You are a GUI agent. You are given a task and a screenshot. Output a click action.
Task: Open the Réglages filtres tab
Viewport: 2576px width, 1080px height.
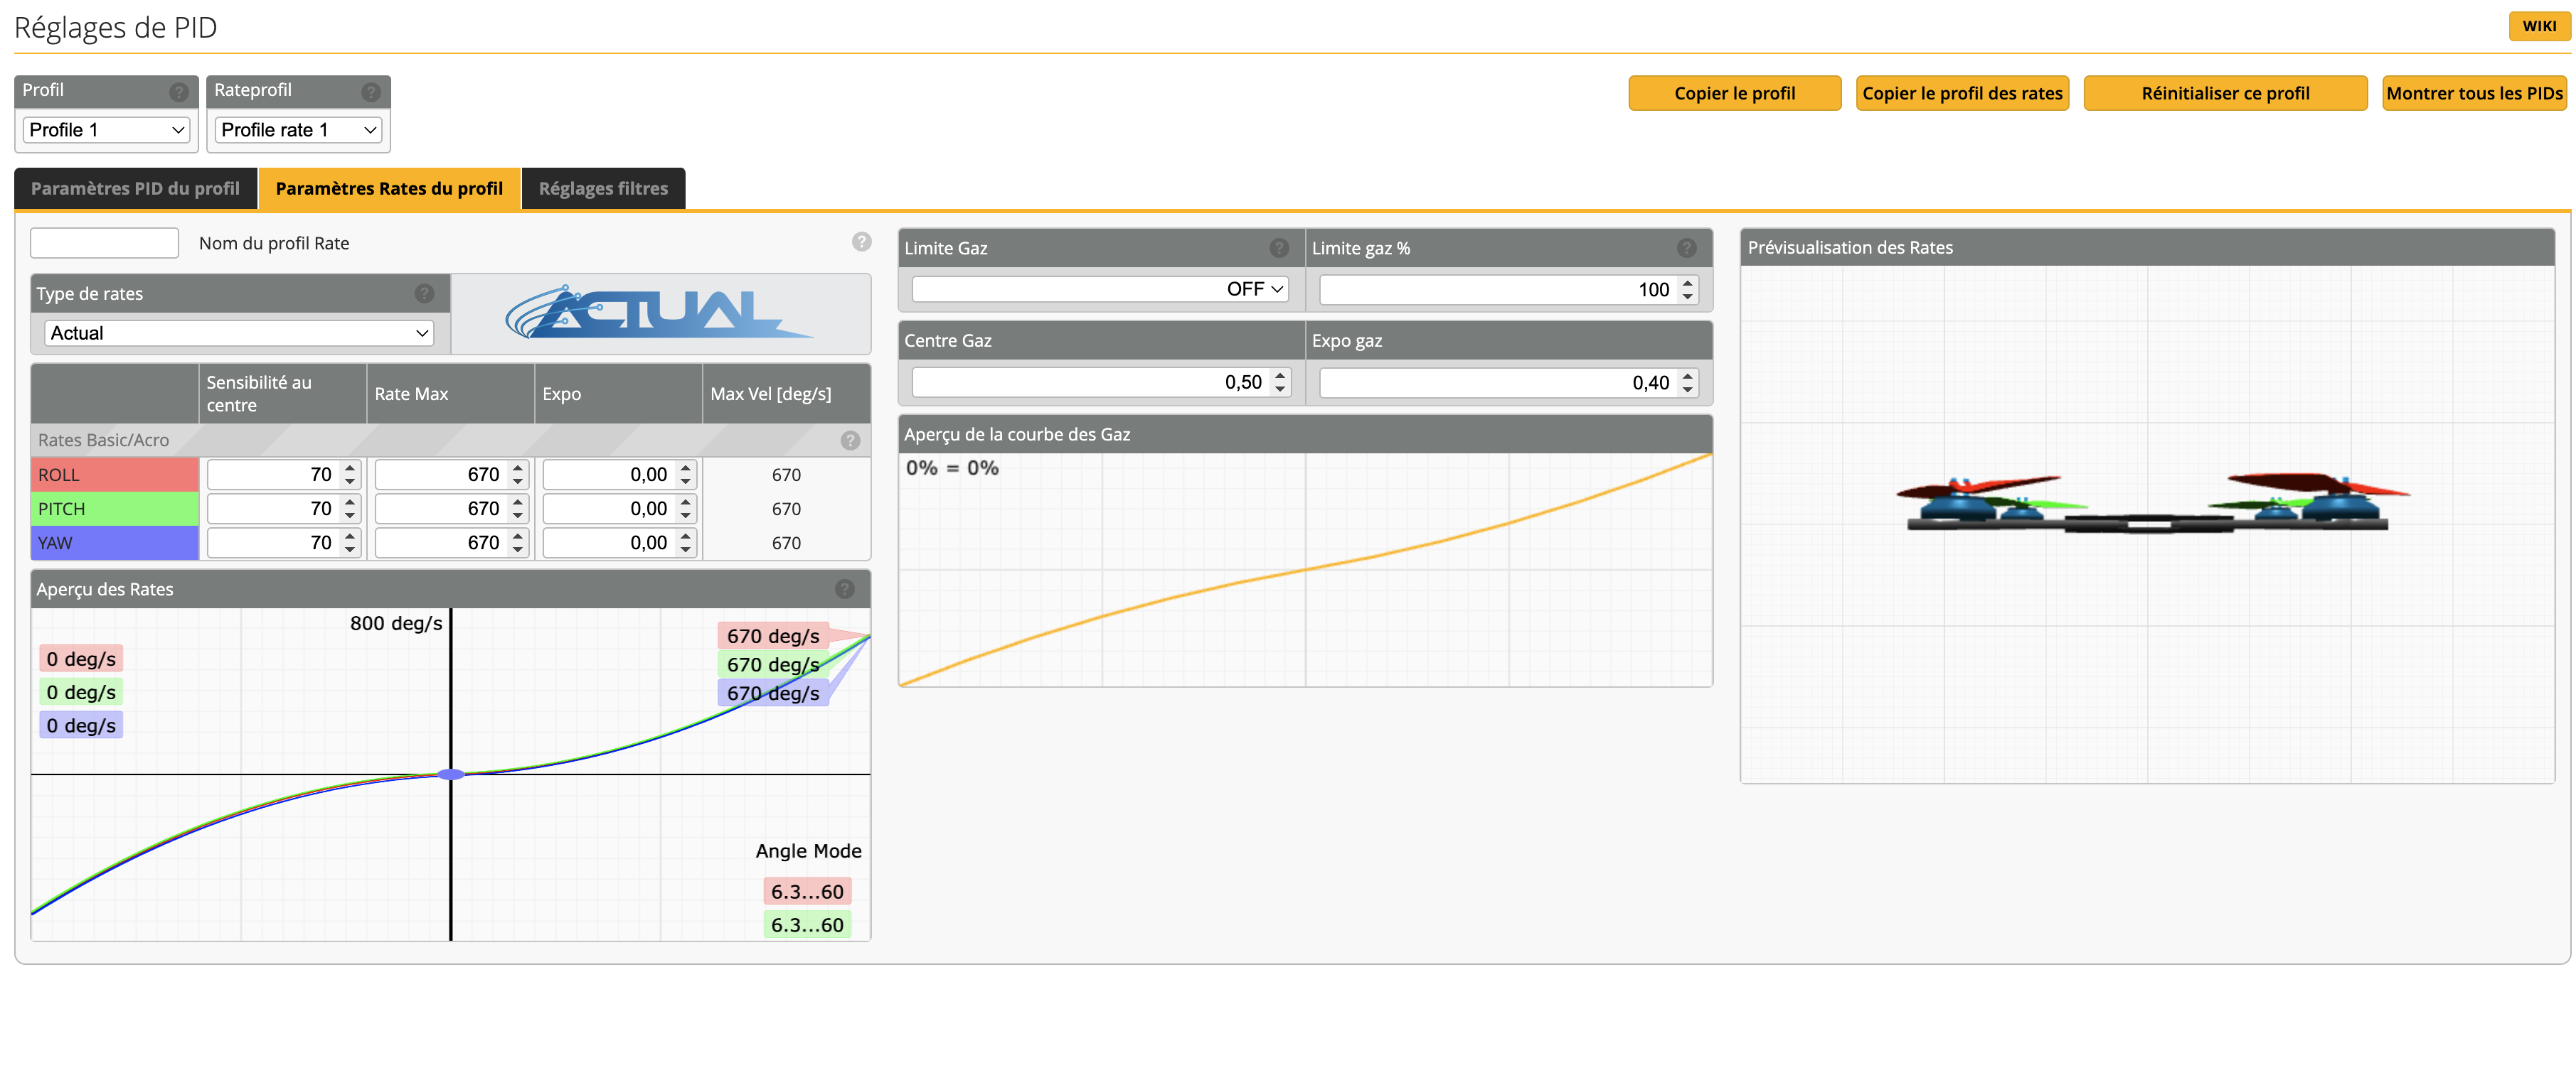point(603,189)
